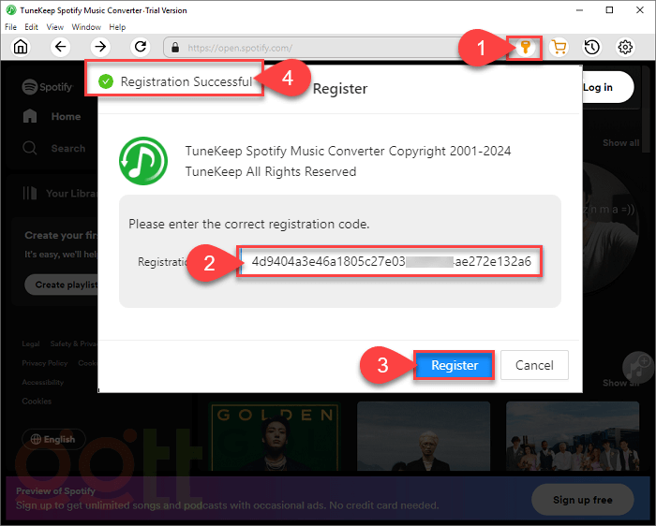Open the Home link in Spotify sidebar
Viewport: 656px width, 526px height.
tap(67, 116)
